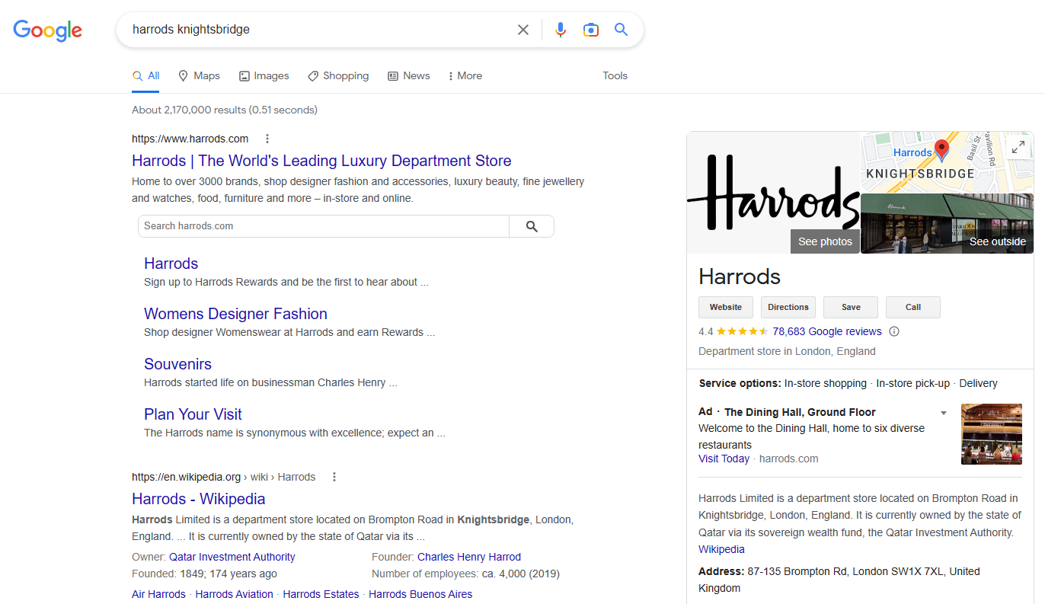Open options menu next to Wikipedia URL
This screenshot has height=604, width=1045.
[334, 477]
